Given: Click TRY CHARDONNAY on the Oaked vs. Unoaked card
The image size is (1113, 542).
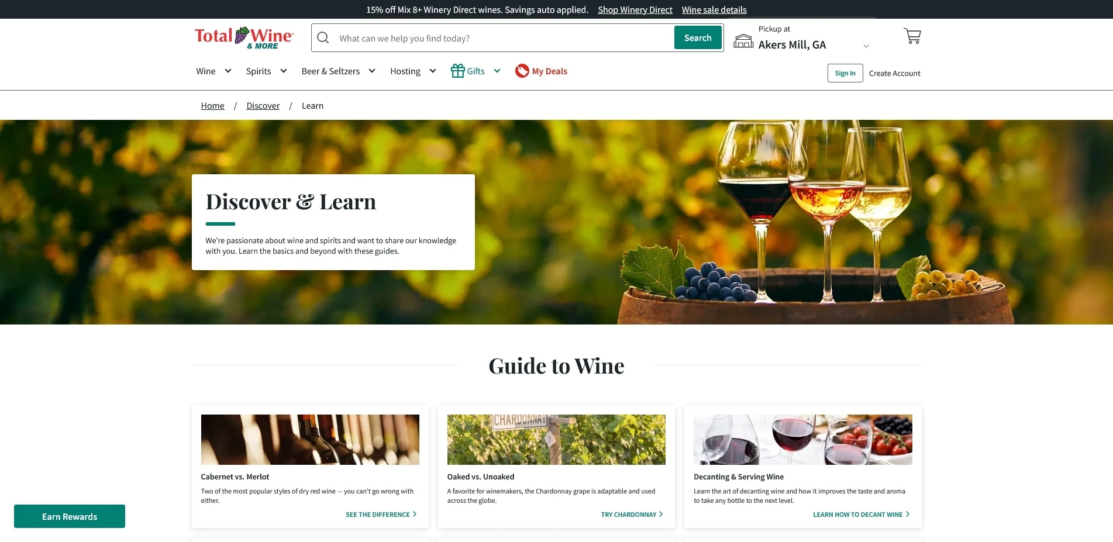Looking at the screenshot, I should [629, 514].
